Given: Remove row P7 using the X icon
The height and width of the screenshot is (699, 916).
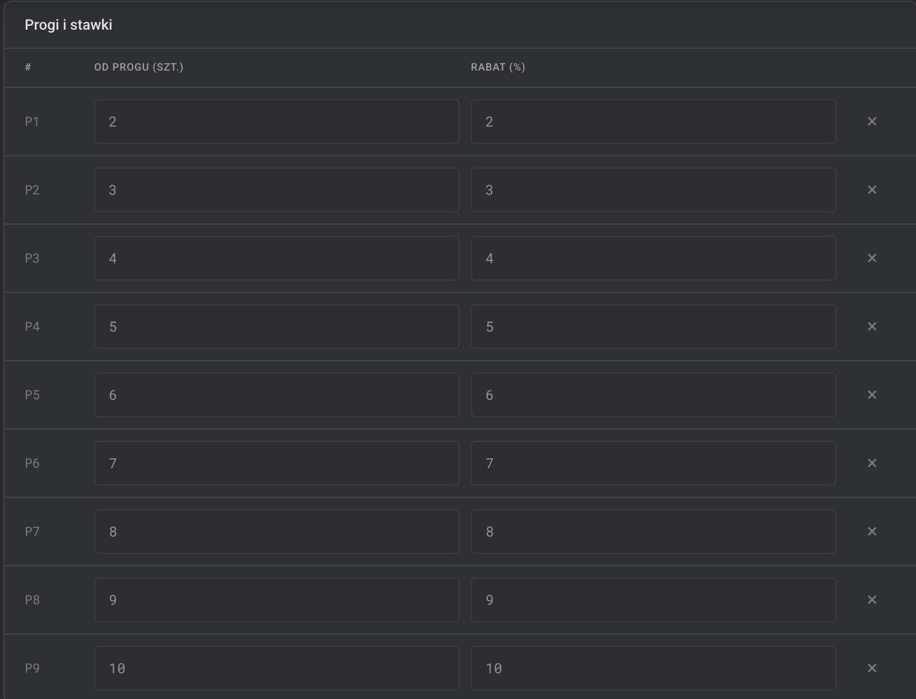Looking at the screenshot, I should click(x=872, y=532).
